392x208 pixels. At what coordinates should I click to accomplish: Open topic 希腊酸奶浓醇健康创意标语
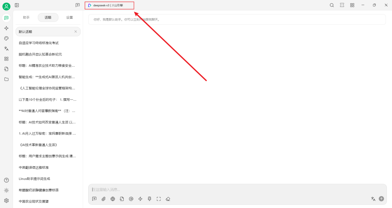point(48,190)
